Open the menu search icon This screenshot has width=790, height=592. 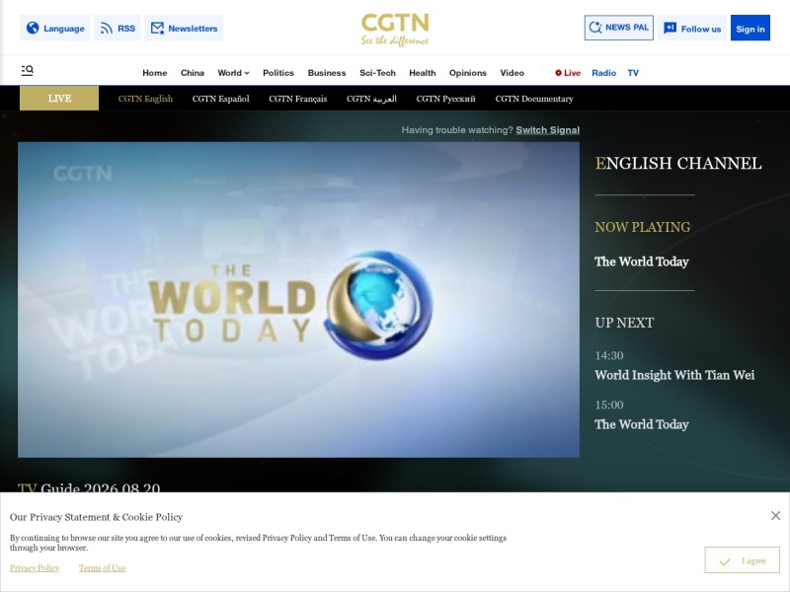pyautogui.click(x=28, y=70)
